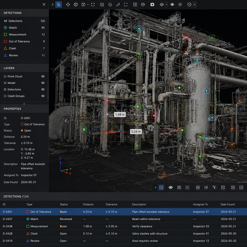The height and width of the screenshot is (247, 247).
Task: Click the cube icon that has a dropdown arrow
Action: point(83,5)
